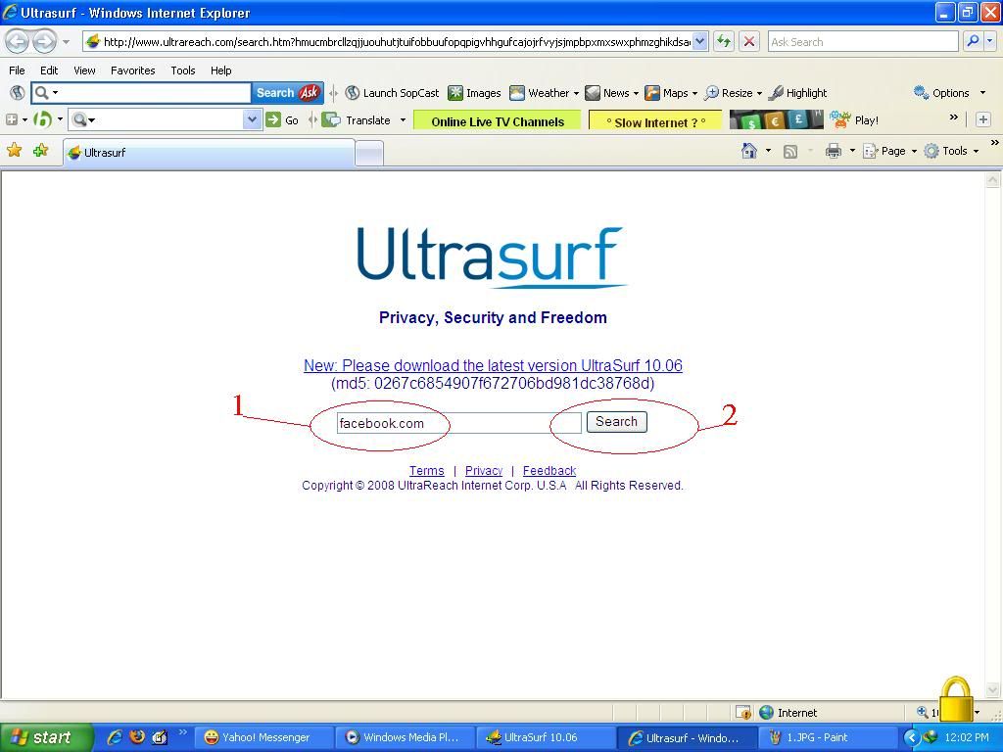The width and height of the screenshot is (1003, 752).
Task: Refresh the page with the green arrows icon
Action: point(724,42)
